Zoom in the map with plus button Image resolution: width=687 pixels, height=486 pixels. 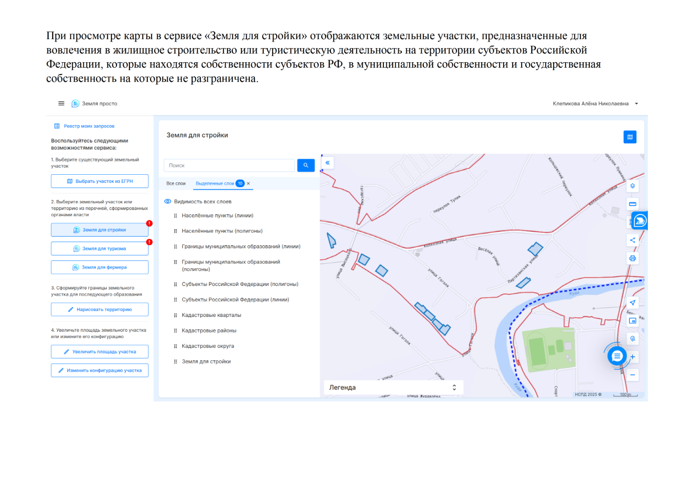coord(632,357)
